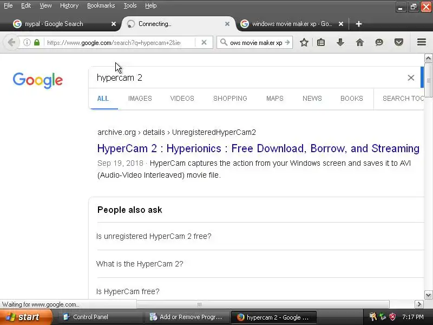
Task: Open a new tab with plus button
Action: [x=358, y=24]
